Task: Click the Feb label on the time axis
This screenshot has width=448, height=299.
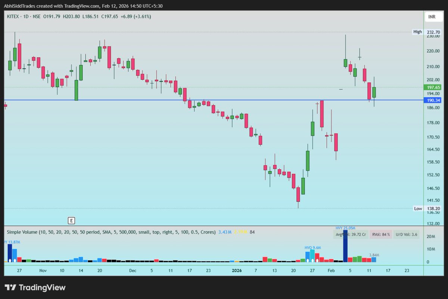Action: (331, 270)
